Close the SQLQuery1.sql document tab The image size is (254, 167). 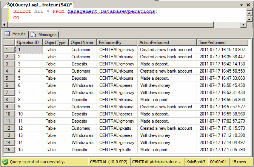(248, 5)
